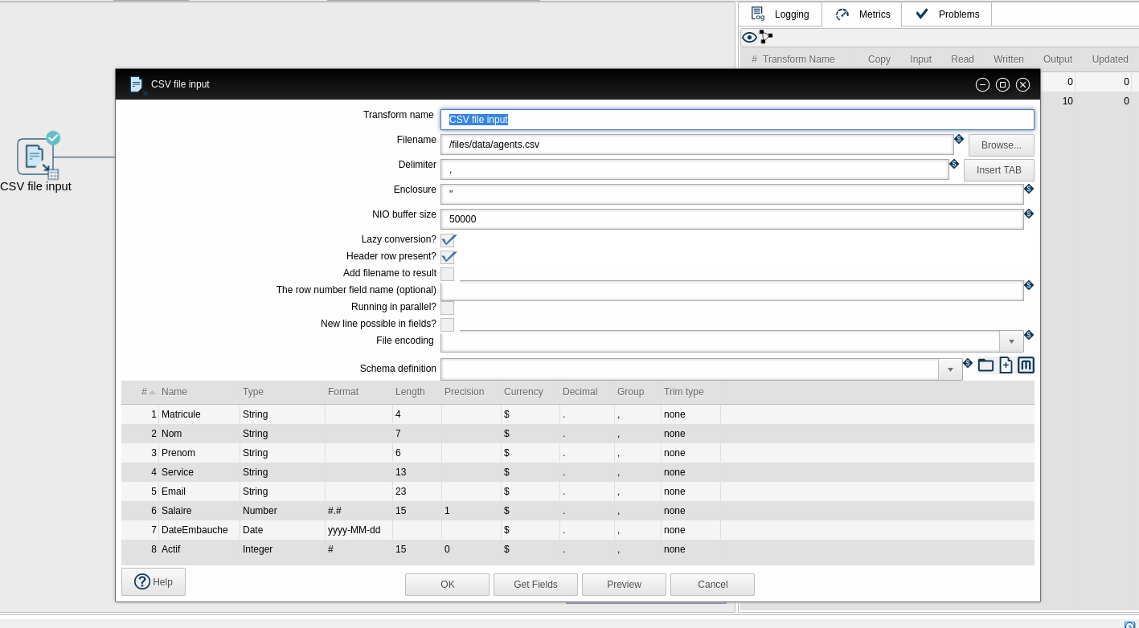Screen dimensions: 1139x628
Task: Click the metadata M icon beside Schema definition
Action: click(1026, 365)
